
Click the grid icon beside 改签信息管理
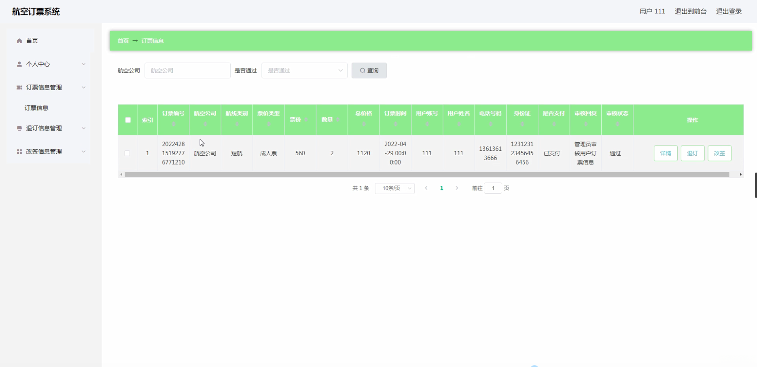pos(19,152)
